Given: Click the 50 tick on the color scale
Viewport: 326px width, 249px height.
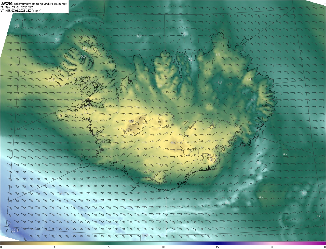Looking at the screenshot, I should [324, 247].
